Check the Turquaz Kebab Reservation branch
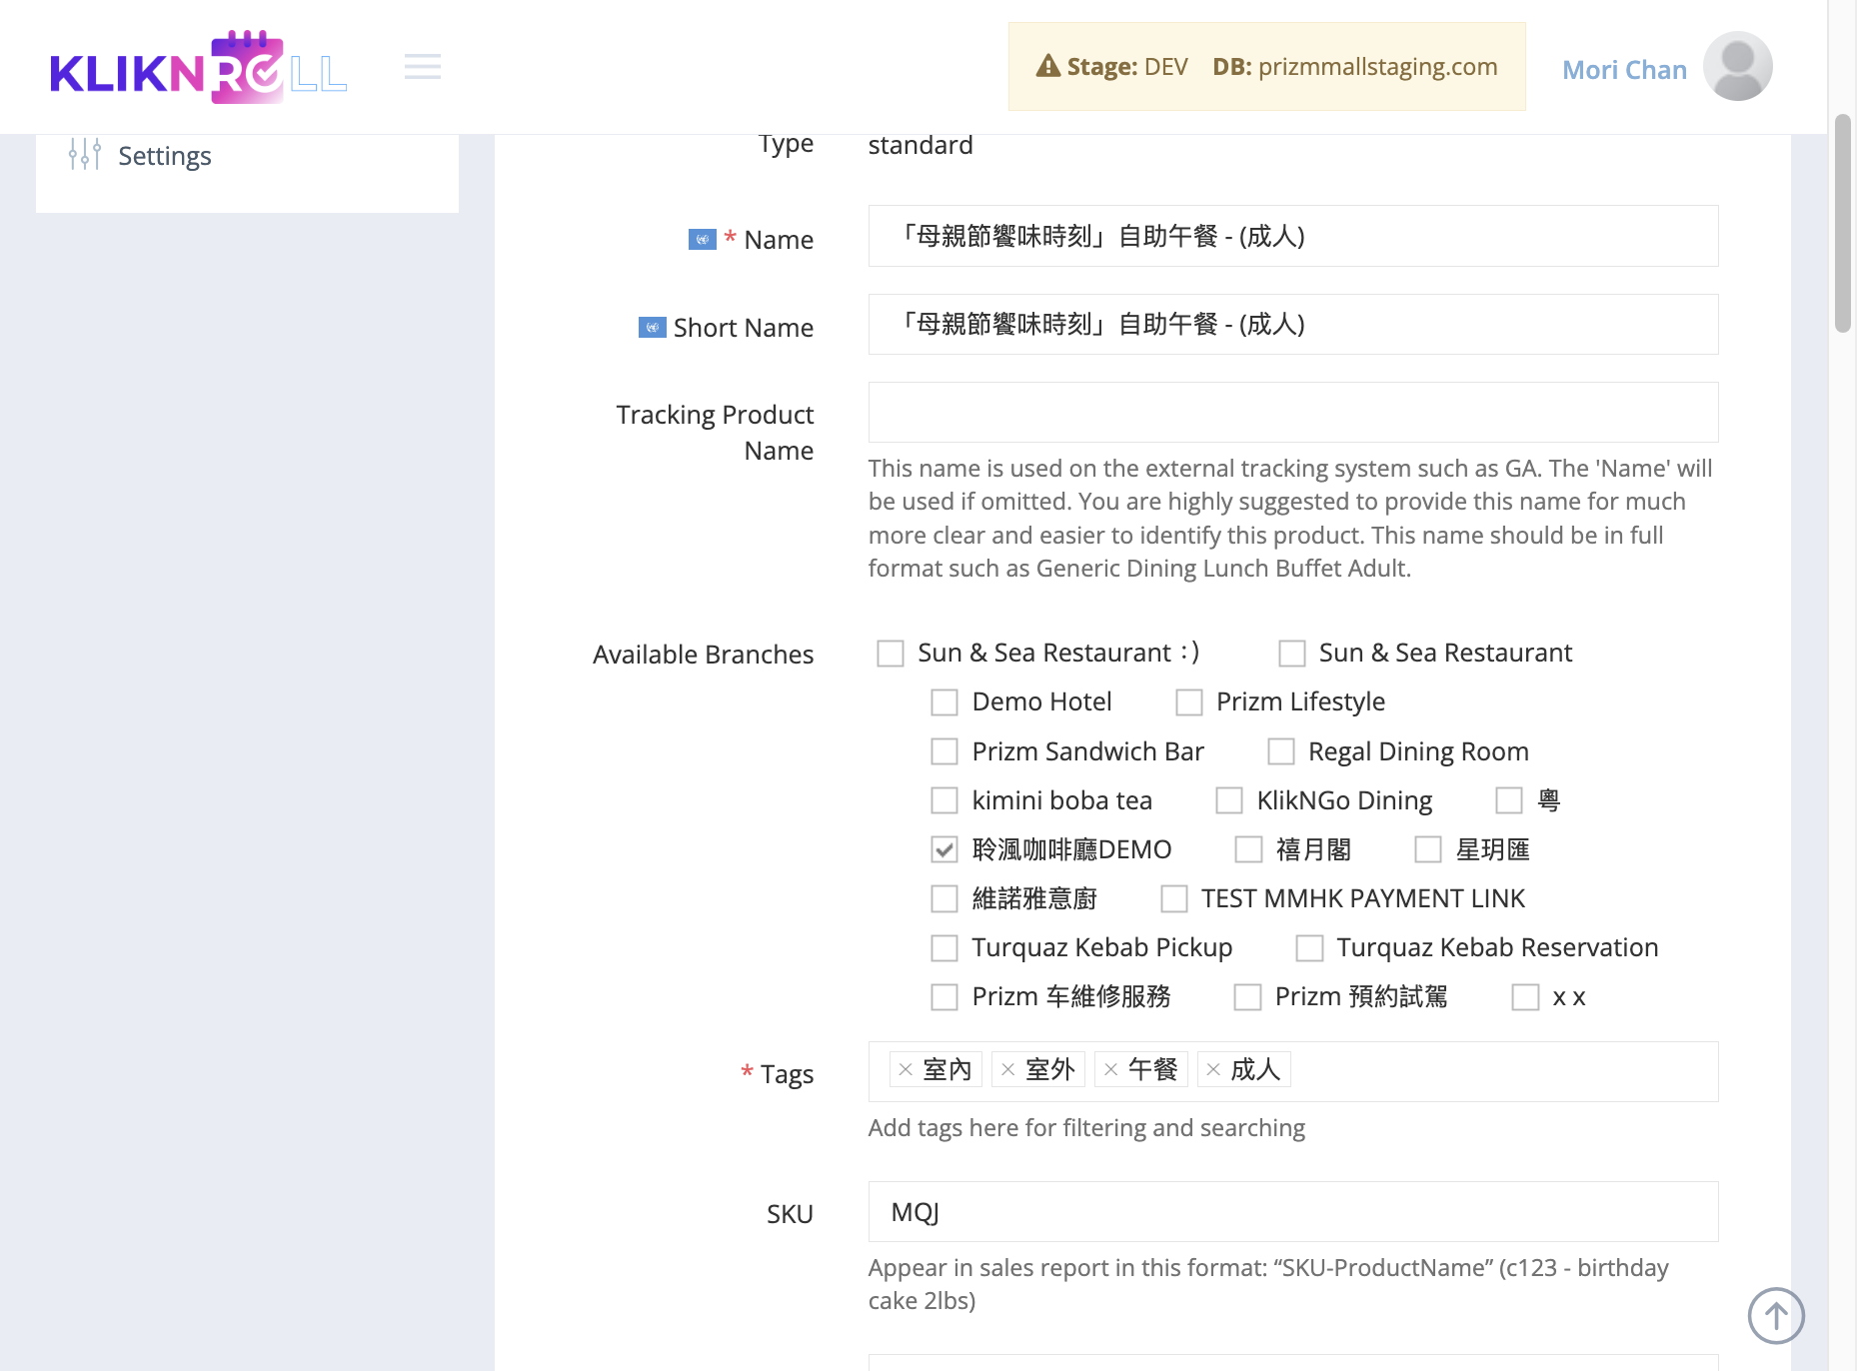Screen dimensions: 1857x1371 [1309, 947]
